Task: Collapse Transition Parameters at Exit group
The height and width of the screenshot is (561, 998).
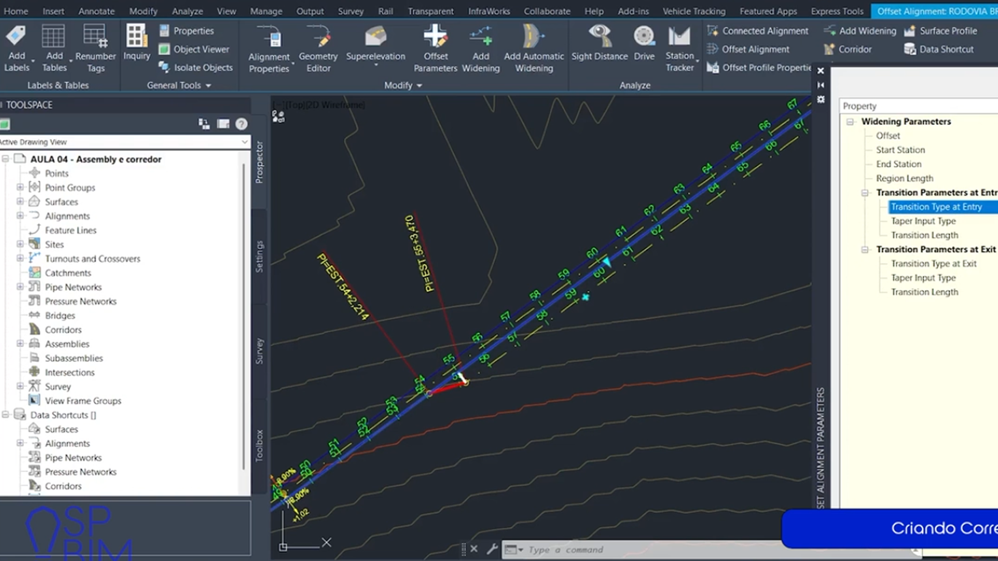Action: pos(865,250)
